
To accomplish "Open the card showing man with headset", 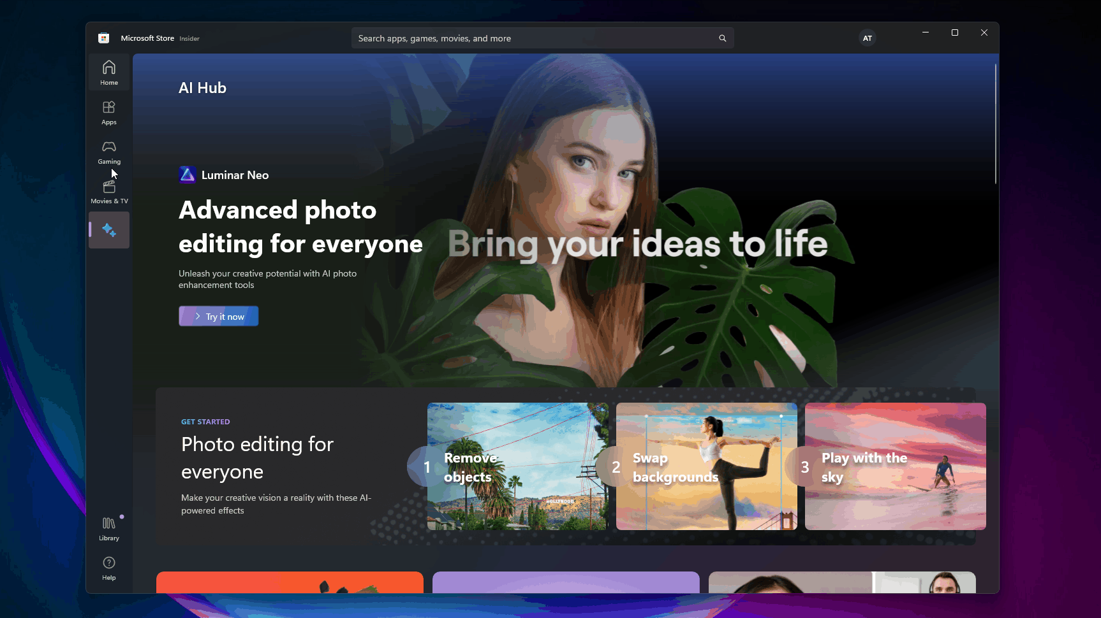I will 842,582.
